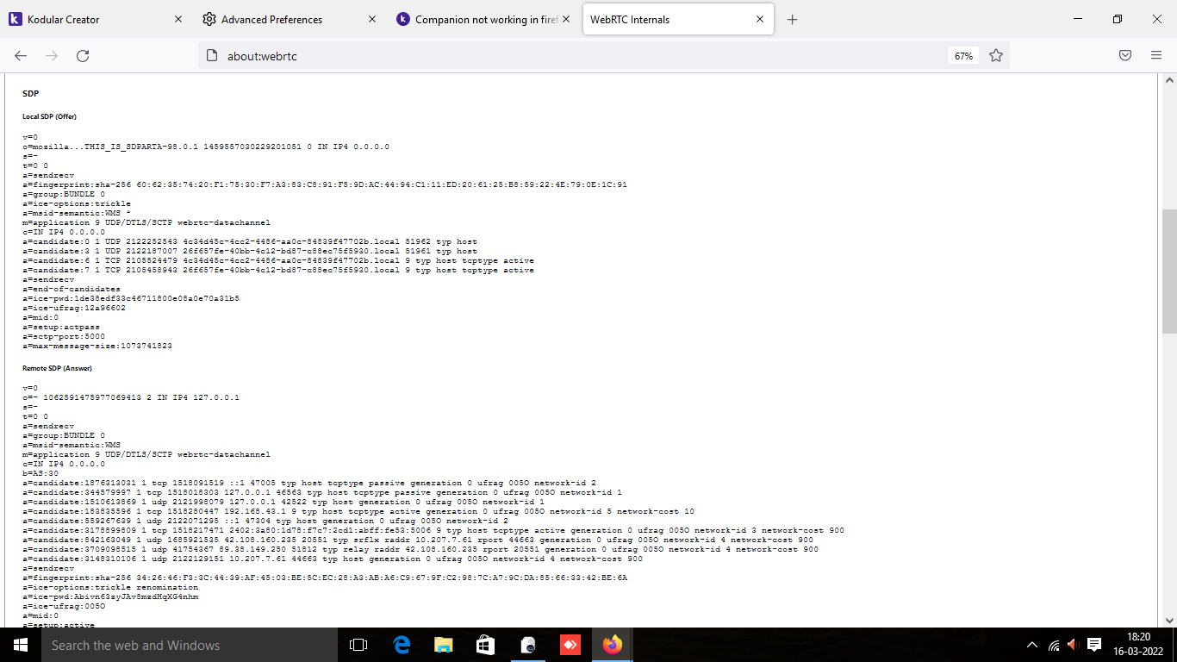Open Microsoft Store from the taskbar
Image resolution: width=1177 pixels, height=662 pixels.
coord(485,645)
